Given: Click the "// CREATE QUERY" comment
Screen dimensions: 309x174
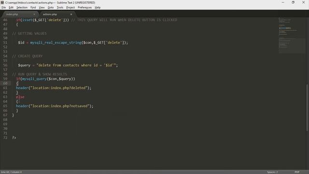Looking at the screenshot, I should 28,56.
